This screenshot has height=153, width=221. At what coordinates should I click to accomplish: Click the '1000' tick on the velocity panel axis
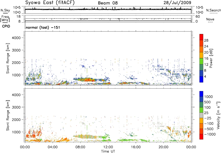tap(16, 132)
